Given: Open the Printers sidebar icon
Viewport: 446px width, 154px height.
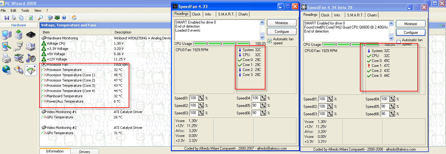Looking at the screenshot, I should tap(7, 58).
